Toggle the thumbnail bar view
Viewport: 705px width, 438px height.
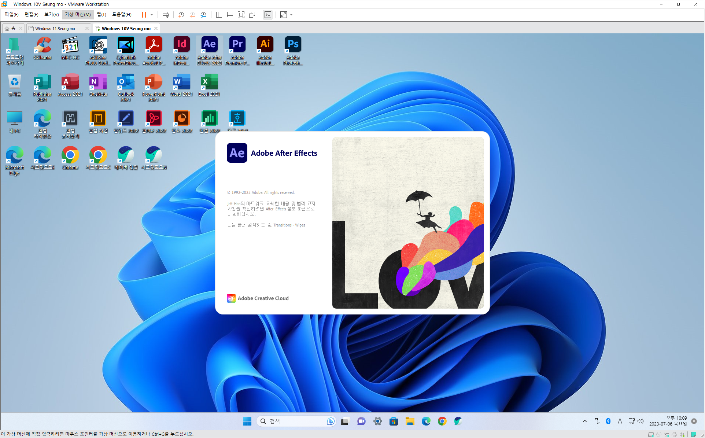(x=230, y=15)
